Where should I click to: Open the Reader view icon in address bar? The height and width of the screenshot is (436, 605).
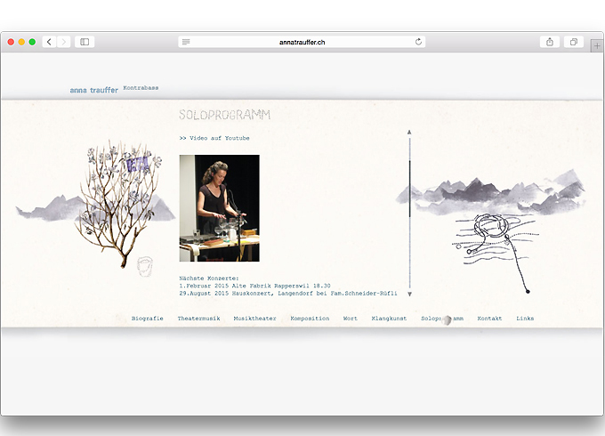186,42
